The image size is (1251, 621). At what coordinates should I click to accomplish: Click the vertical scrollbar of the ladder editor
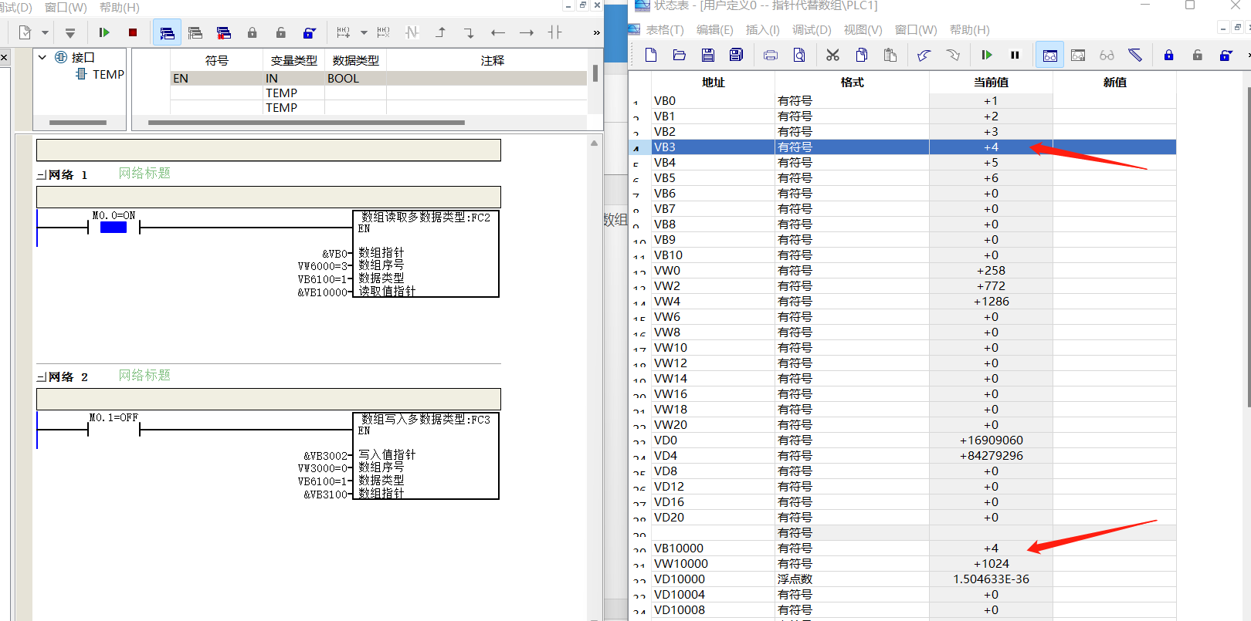(594, 378)
